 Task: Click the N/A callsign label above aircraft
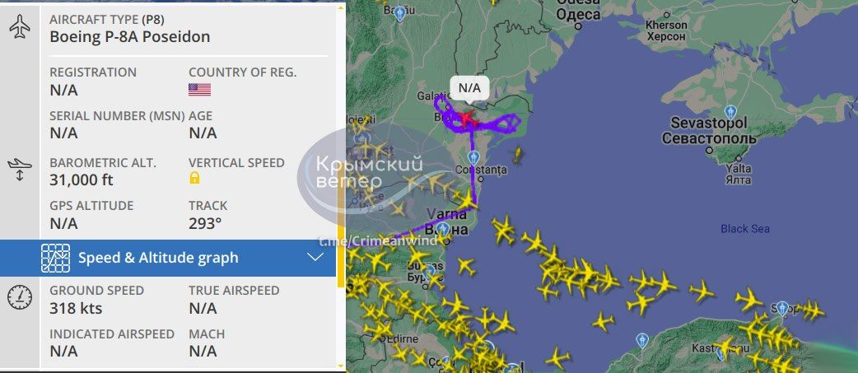[x=469, y=87]
